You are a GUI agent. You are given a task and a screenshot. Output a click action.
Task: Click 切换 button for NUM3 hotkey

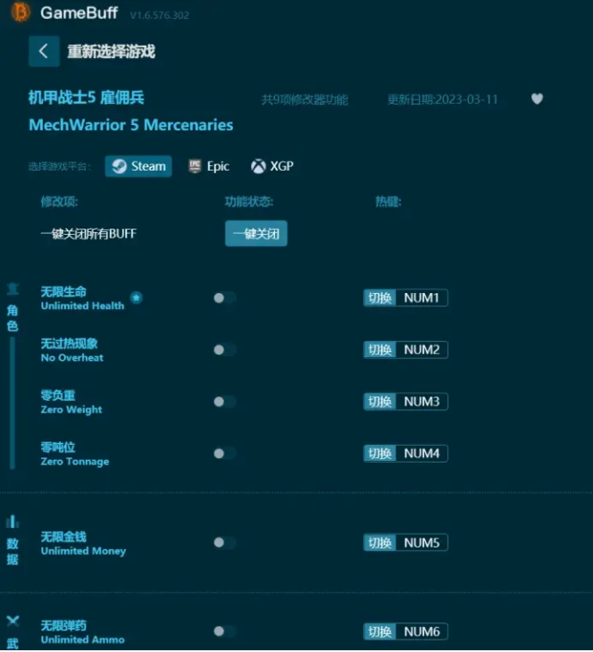coord(380,402)
